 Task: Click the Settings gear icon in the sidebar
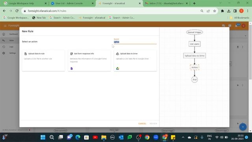(x=4, y=53)
